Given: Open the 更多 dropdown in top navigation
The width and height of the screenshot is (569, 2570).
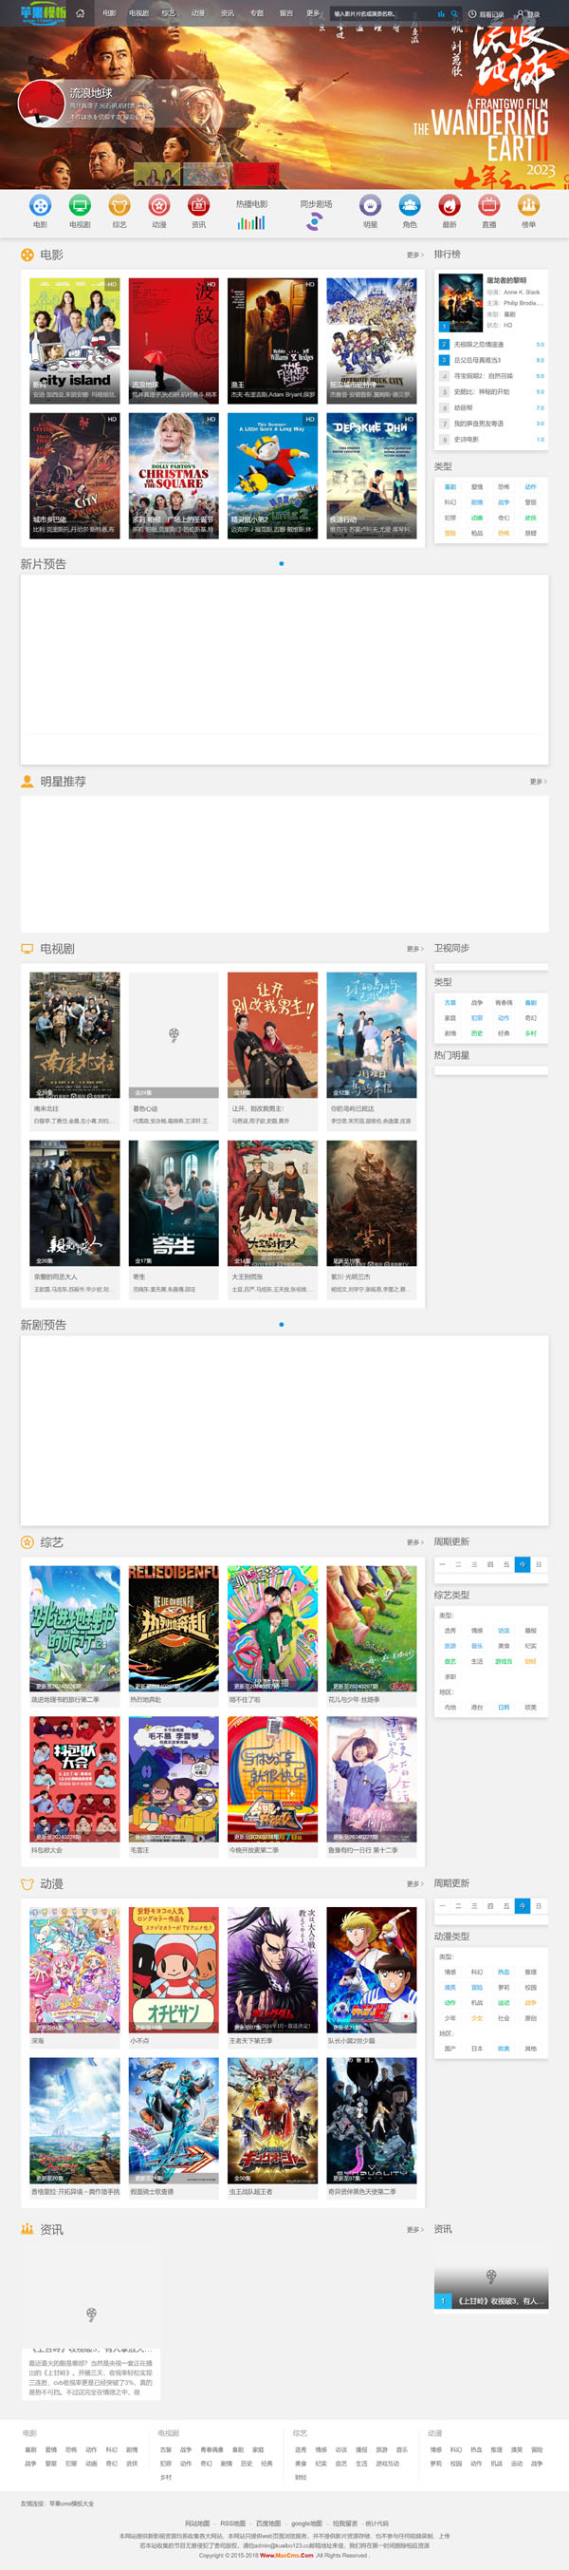Looking at the screenshot, I should pyautogui.click(x=314, y=14).
